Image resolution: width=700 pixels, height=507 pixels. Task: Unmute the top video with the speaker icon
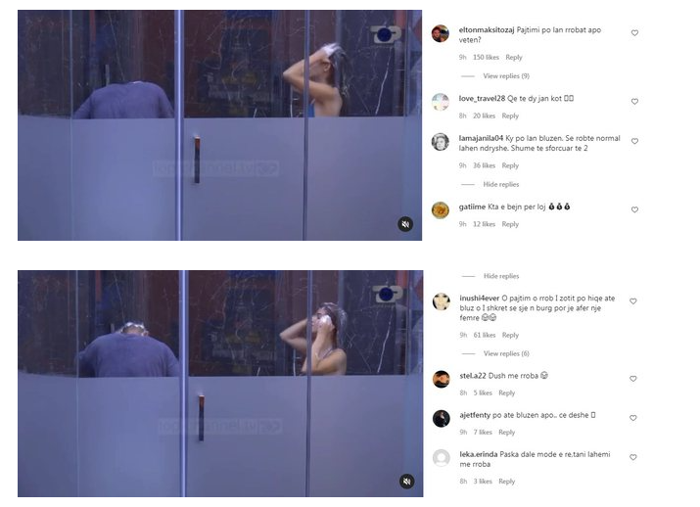(x=405, y=224)
